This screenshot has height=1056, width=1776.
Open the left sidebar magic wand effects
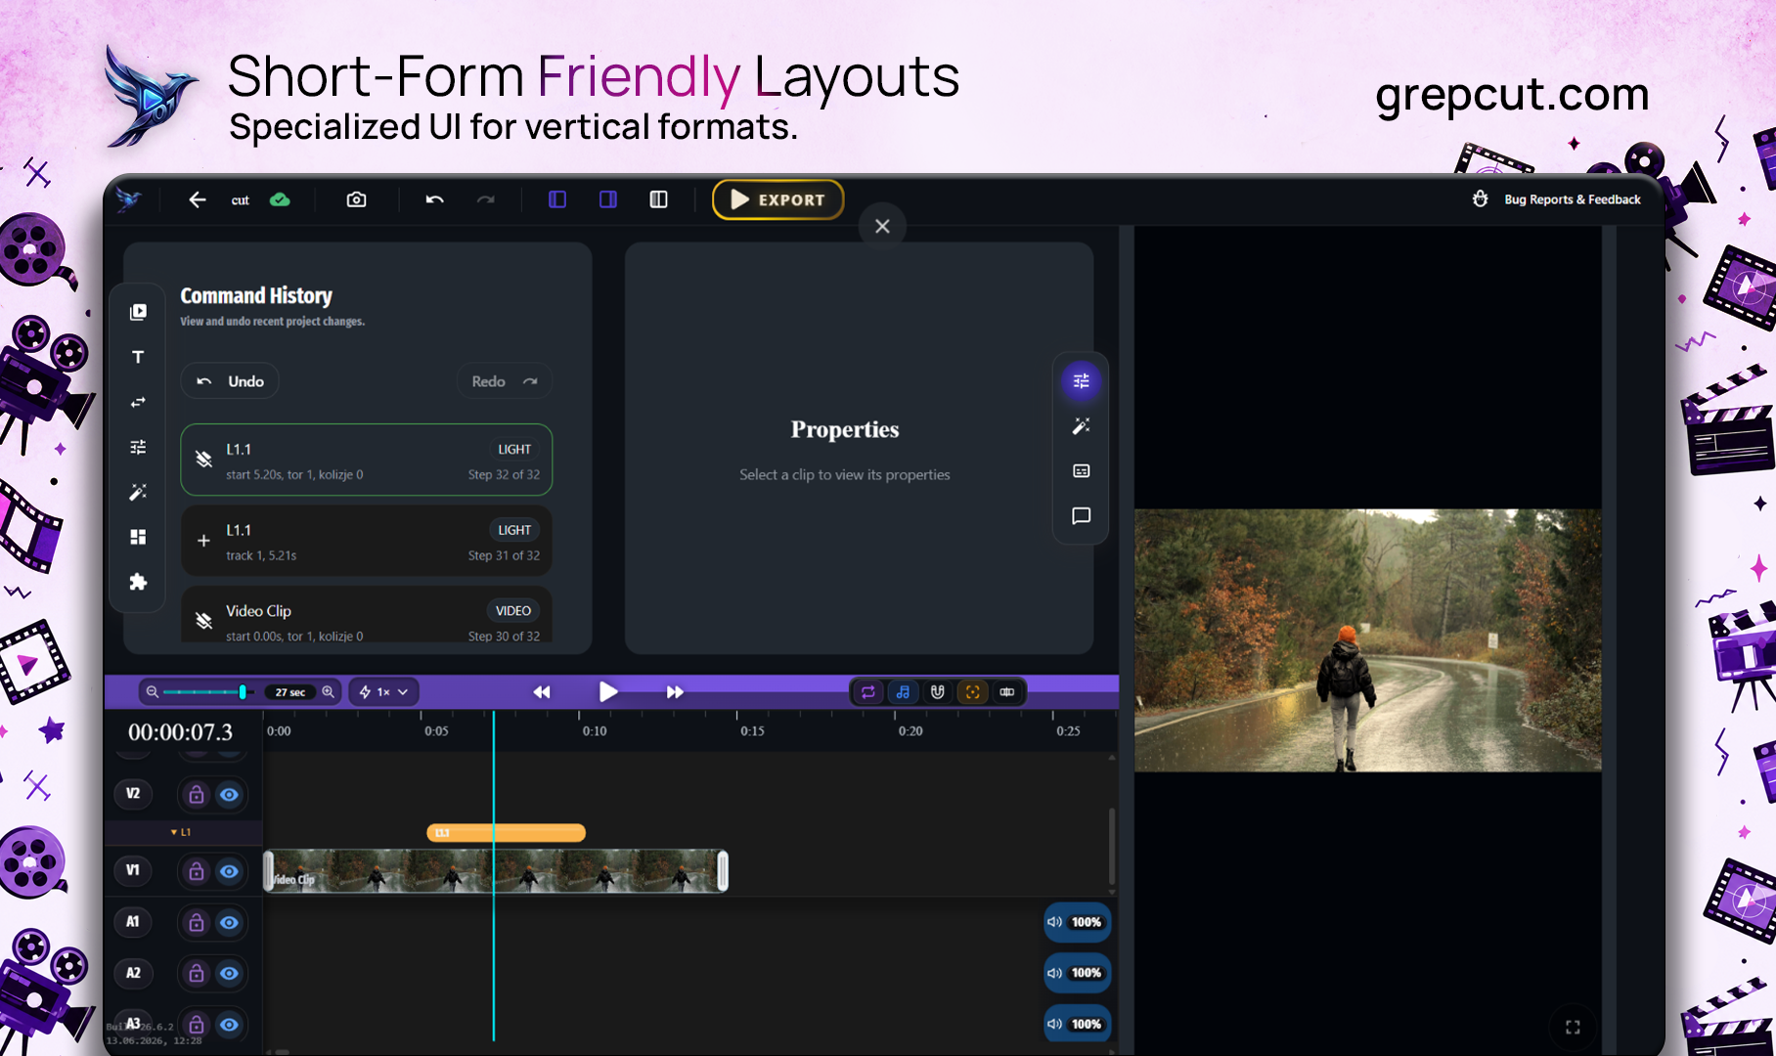[x=138, y=492]
